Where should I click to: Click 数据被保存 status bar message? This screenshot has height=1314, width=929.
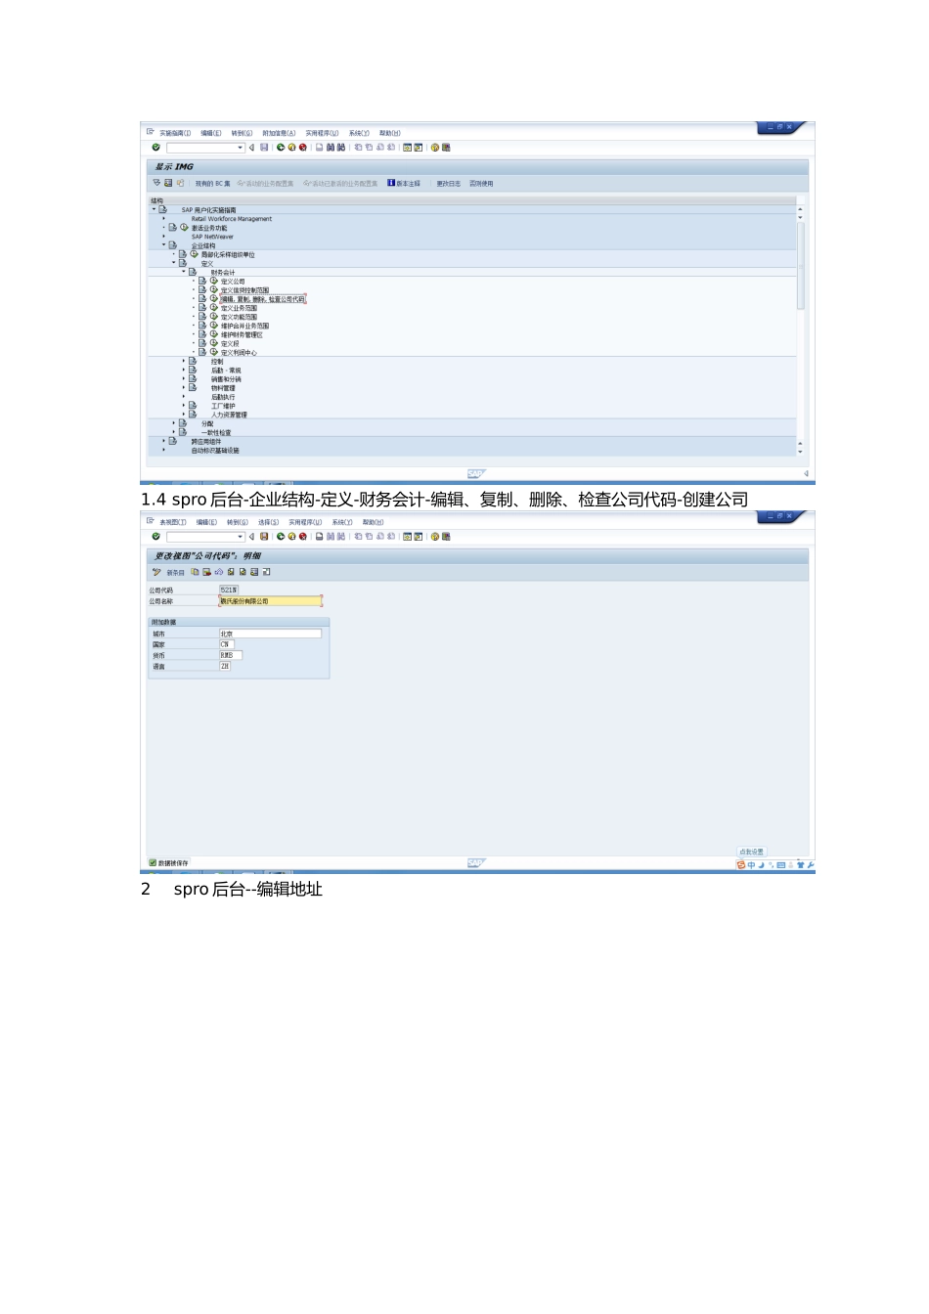pyautogui.click(x=173, y=863)
